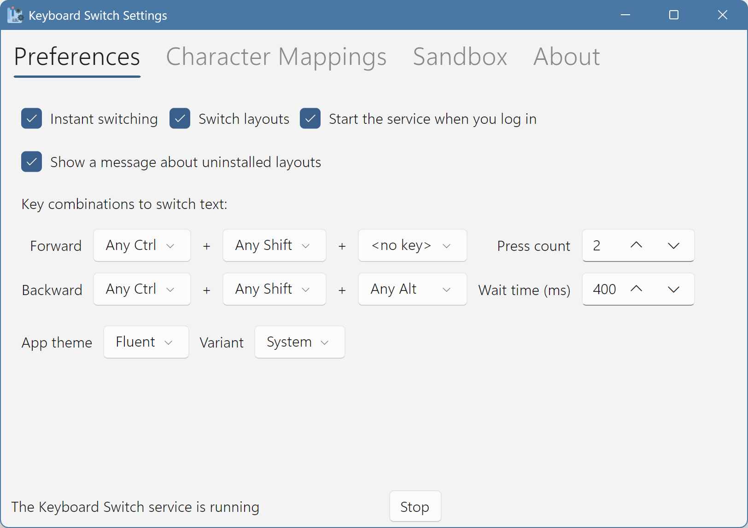748x528 pixels.
Task: Click 'The Keyboard Switch service is running' status
Action: pos(135,507)
